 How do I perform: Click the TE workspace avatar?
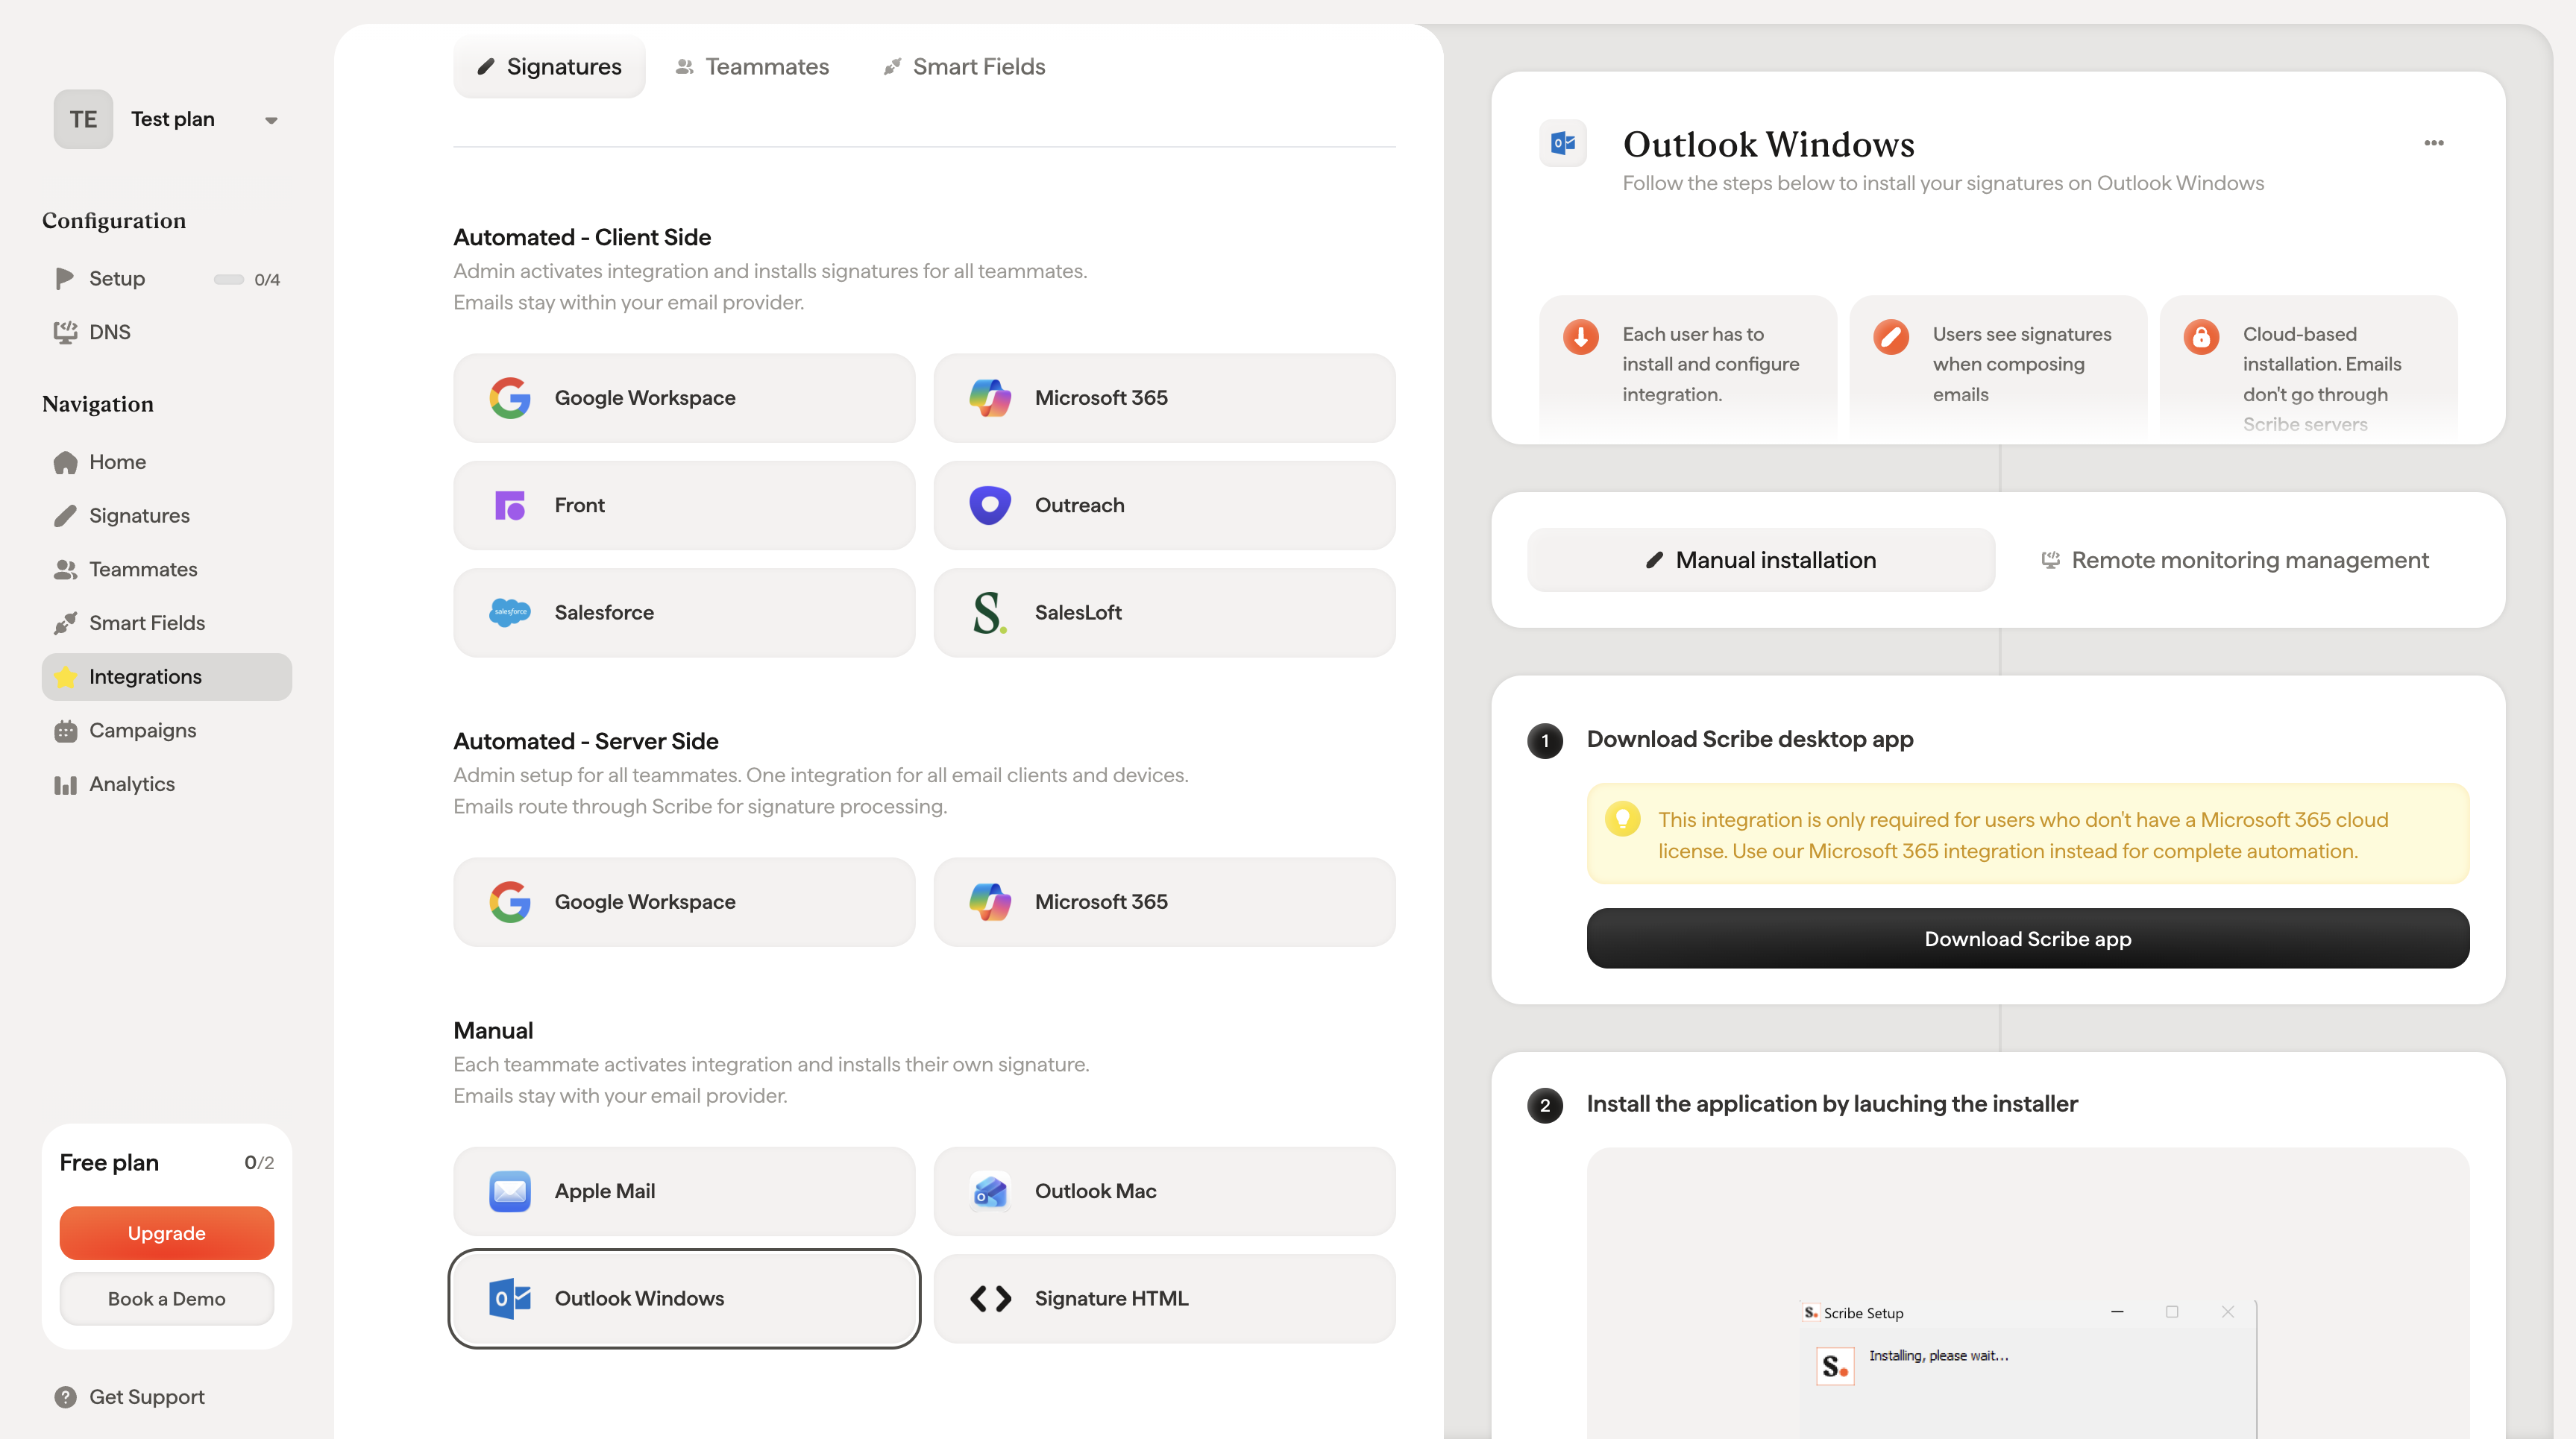point(83,119)
